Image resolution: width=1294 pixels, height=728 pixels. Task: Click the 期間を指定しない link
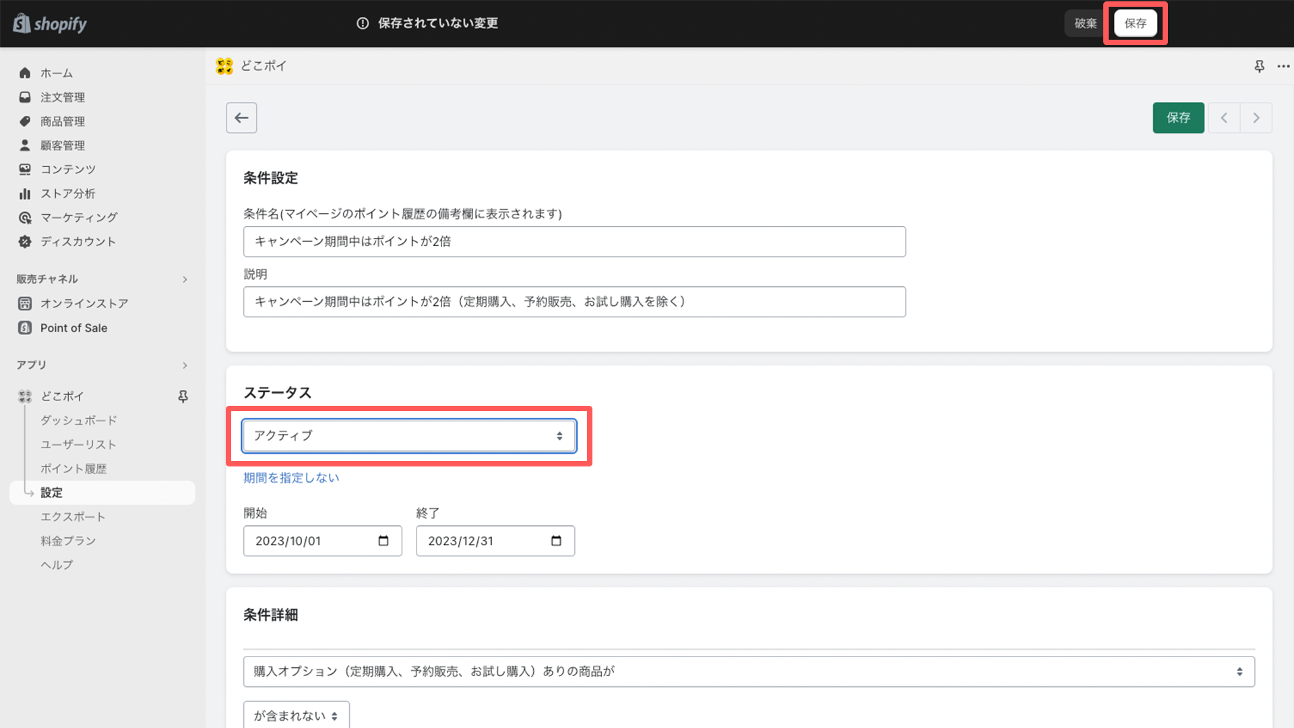291,478
